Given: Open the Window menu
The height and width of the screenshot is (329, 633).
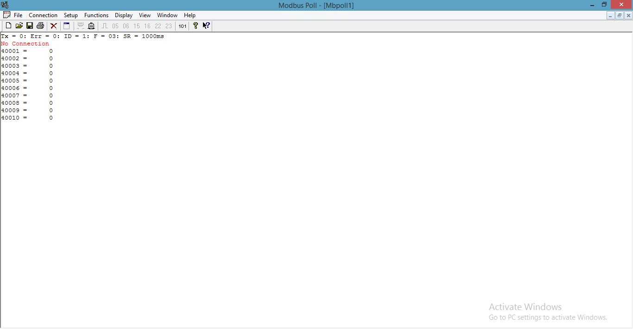Looking at the screenshot, I should 167,15.
